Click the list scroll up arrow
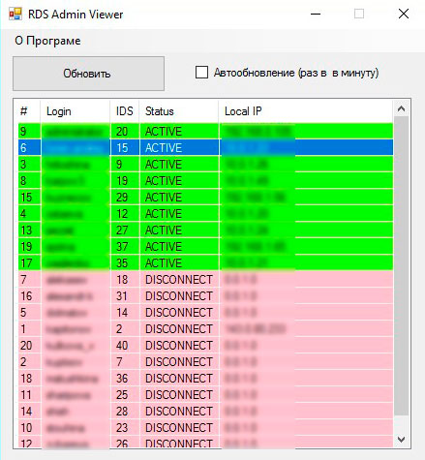Image resolution: width=425 pixels, height=460 pixels. 402,108
